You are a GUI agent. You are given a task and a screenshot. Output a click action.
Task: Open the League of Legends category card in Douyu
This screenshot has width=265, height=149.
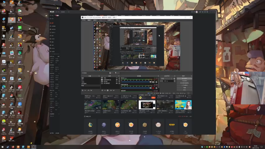(x=90, y=126)
